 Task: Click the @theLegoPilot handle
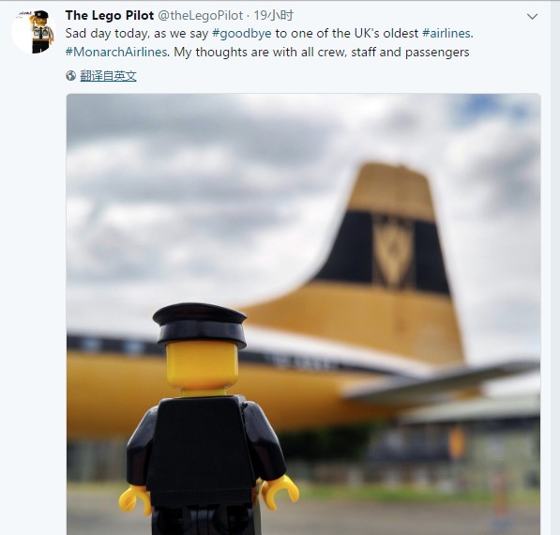201,15
